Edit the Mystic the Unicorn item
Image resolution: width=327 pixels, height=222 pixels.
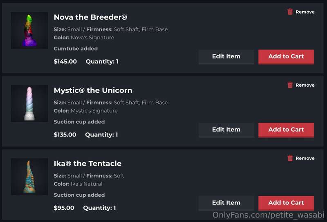[x=226, y=130]
